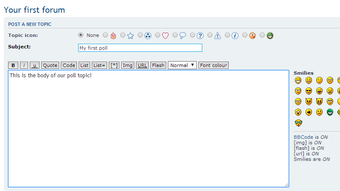Choose the heart topic icon radio button
This screenshot has width=340, height=191.
pyautogui.click(x=158, y=35)
